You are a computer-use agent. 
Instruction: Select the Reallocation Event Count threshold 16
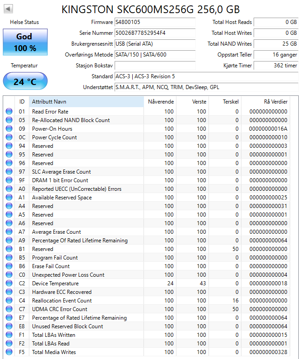[x=236, y=301]
